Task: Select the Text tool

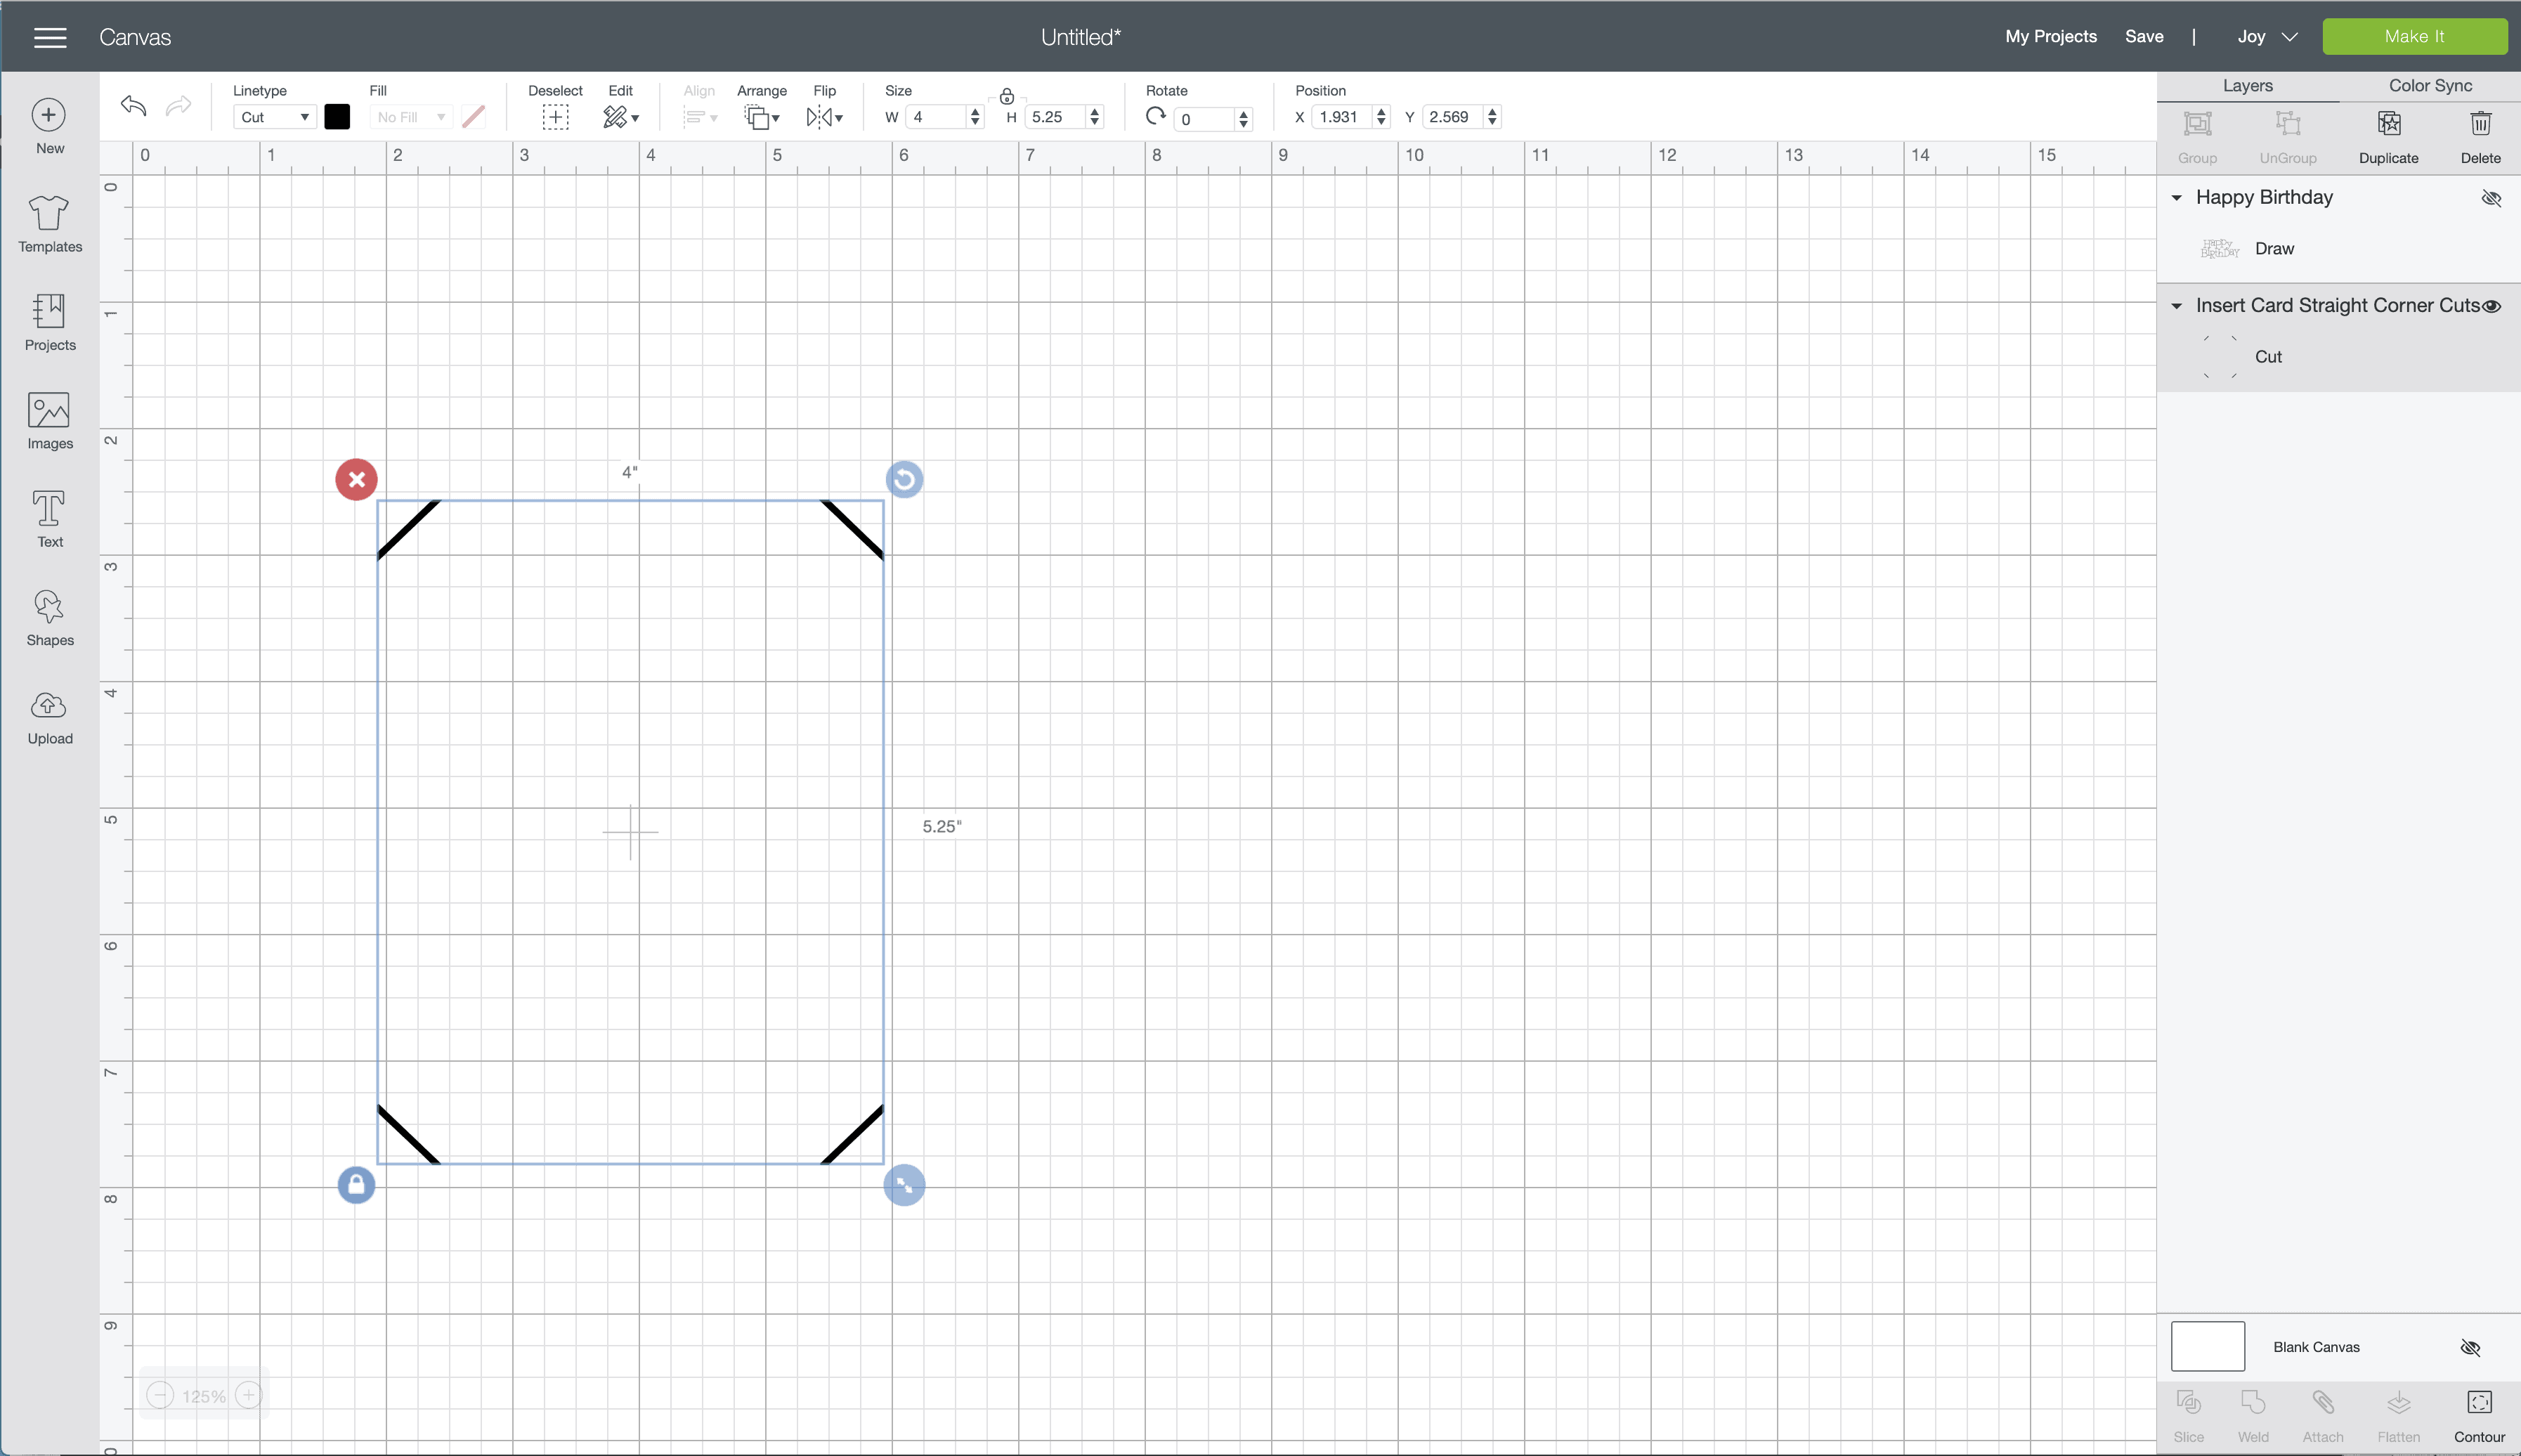Action: click(49, 518)
